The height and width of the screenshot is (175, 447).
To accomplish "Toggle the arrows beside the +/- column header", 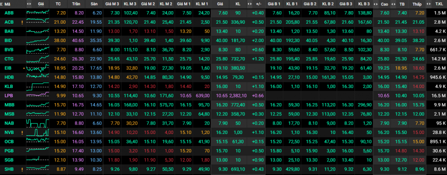I will [250, 4].
